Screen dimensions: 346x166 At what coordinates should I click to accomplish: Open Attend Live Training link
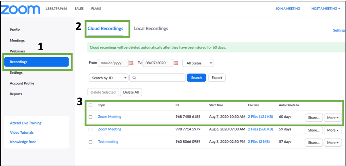tap(25, 123)
